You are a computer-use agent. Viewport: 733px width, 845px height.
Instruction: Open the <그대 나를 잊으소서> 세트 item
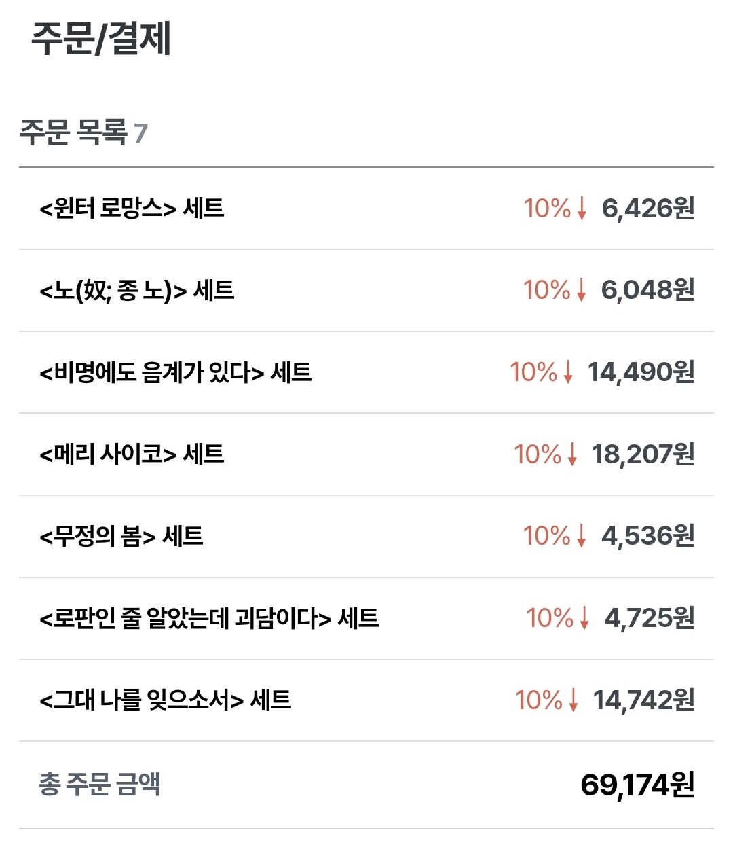pos(366,700)
